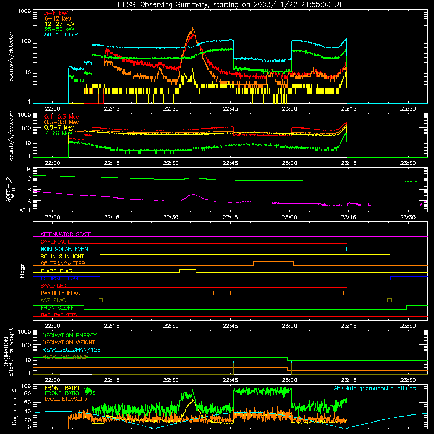Click the AAZ_FLAG label

click(53, 301)
